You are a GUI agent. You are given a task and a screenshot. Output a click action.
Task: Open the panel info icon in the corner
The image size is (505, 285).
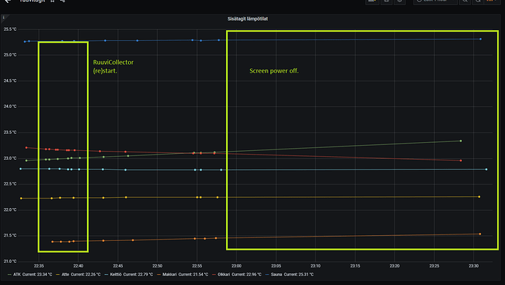click(4, 18)
